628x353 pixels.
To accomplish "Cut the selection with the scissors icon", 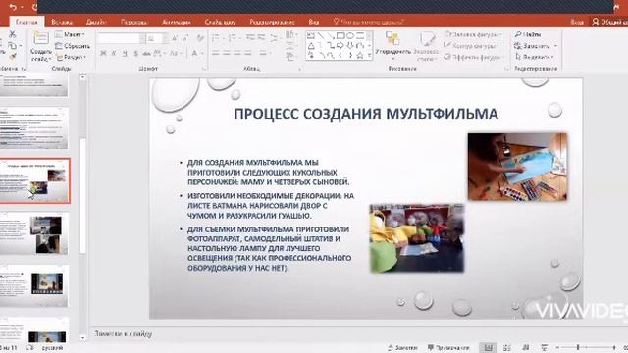I will point(12,35).
